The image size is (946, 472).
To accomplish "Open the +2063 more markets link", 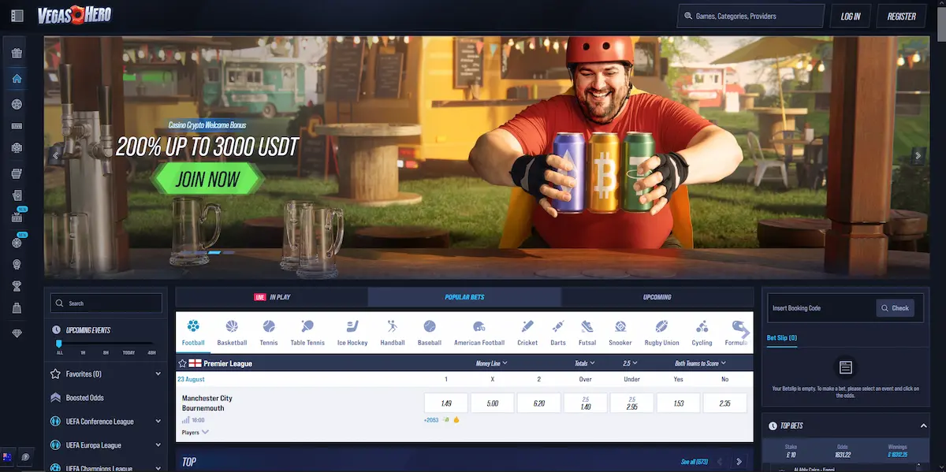I will pyautogui.click(x=430, y=420).
